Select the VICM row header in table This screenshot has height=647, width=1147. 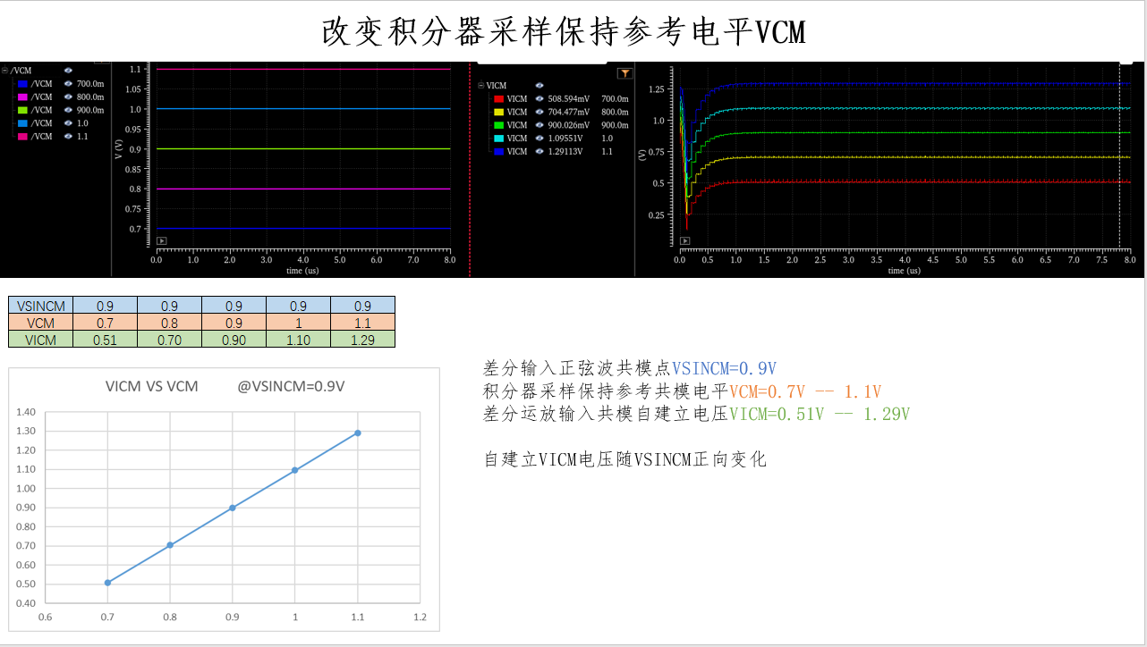tap(40, 340)
